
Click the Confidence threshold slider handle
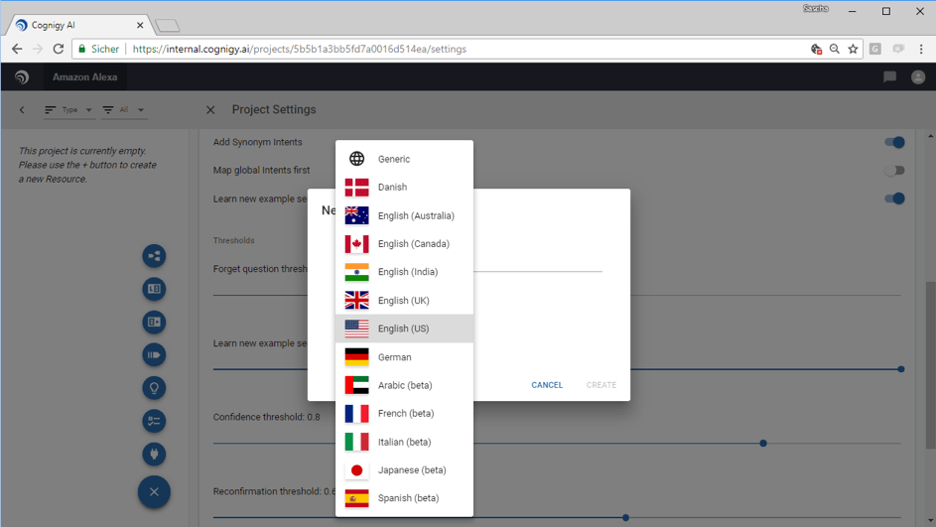click(x=763, y=444)
